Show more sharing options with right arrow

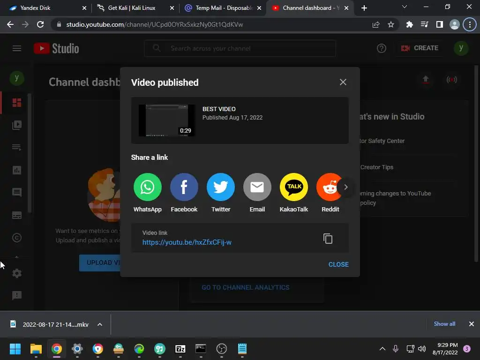coord(346,187)
